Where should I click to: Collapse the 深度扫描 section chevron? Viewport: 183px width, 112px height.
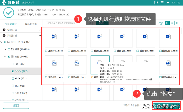click(40, 36)
